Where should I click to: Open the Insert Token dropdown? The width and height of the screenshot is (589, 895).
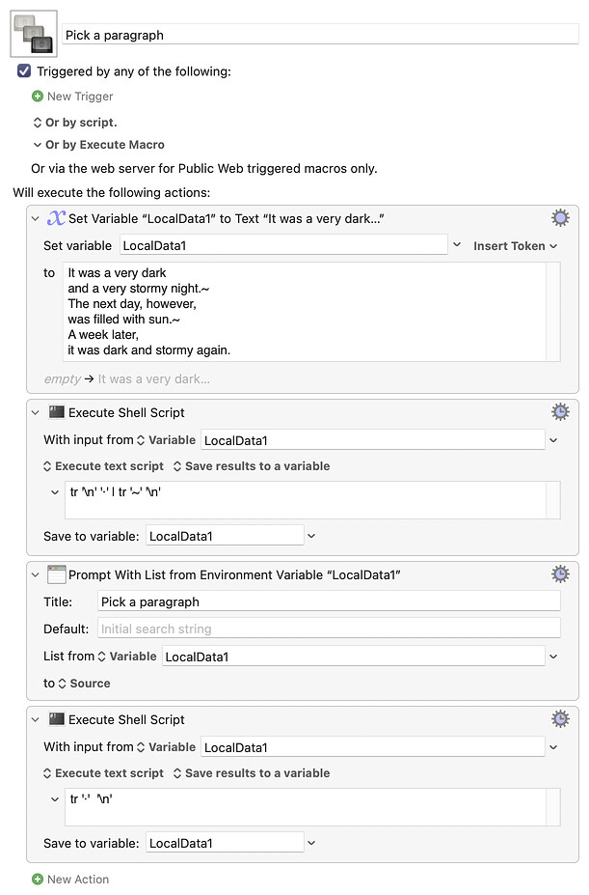[512, 246]
